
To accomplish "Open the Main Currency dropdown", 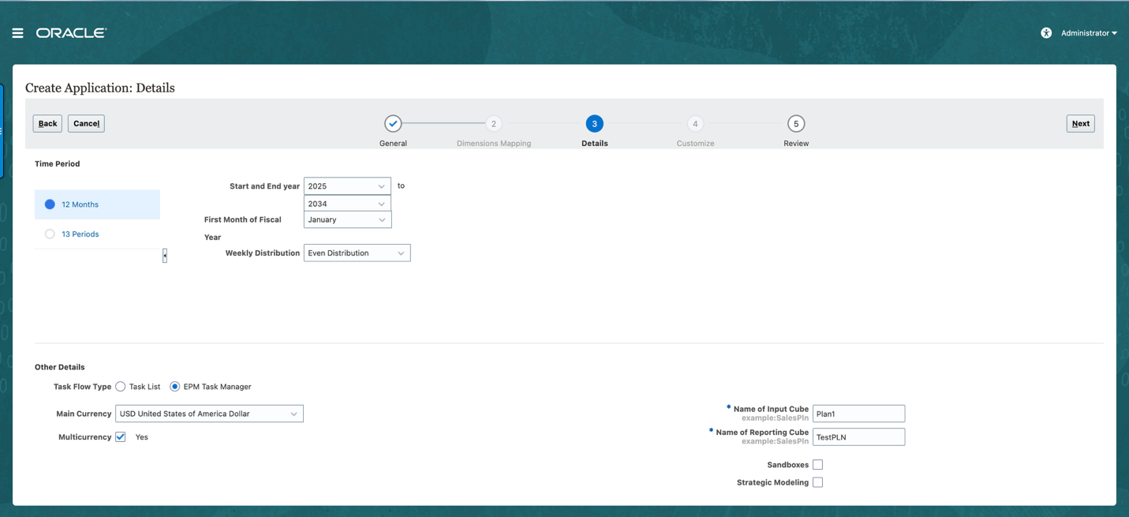I will tap(209, 414).
